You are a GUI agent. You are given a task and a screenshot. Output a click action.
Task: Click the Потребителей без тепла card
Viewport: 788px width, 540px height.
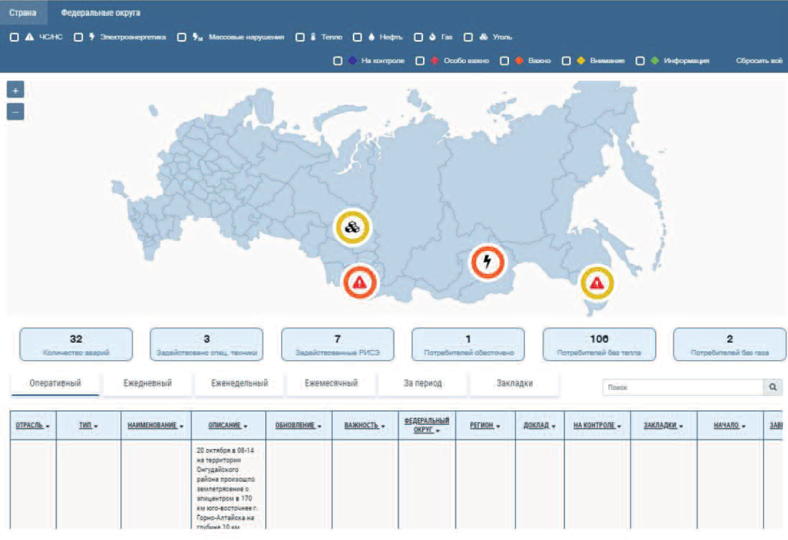(x=599, y=344)
